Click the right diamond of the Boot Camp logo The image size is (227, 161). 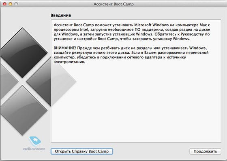[x=51, y=82]
